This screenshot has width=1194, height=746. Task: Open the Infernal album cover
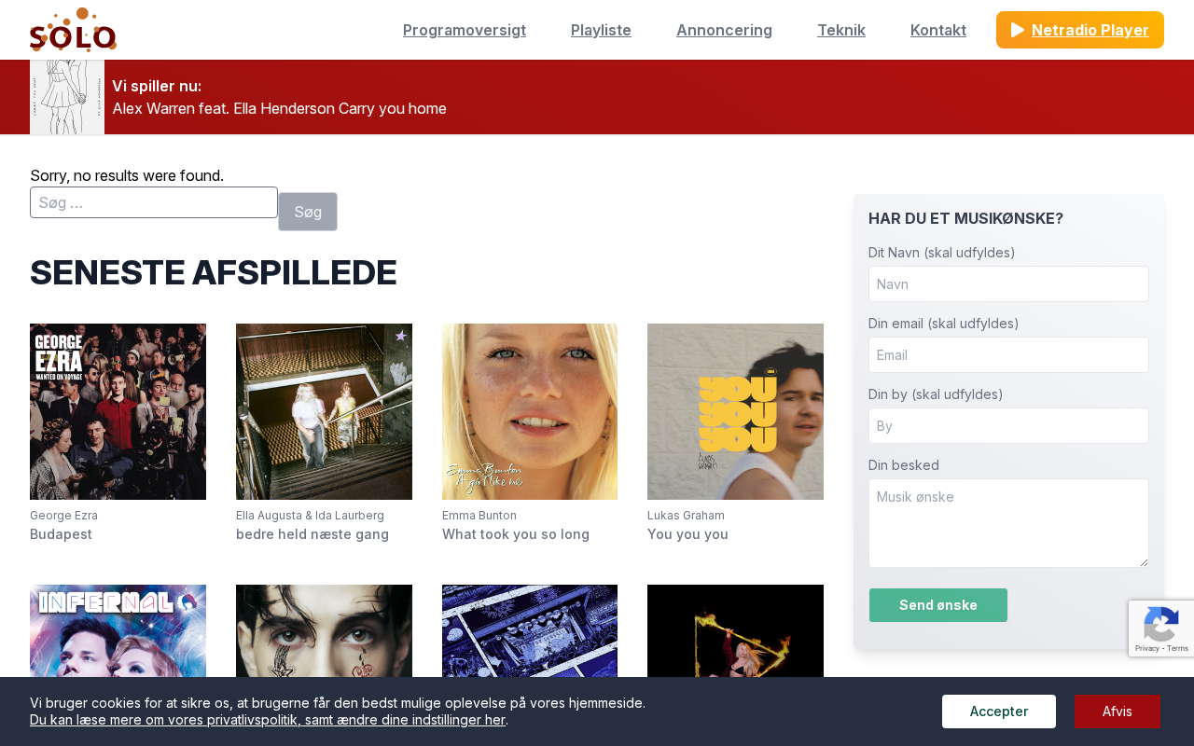pyautogui.click(x=118, y=630)
